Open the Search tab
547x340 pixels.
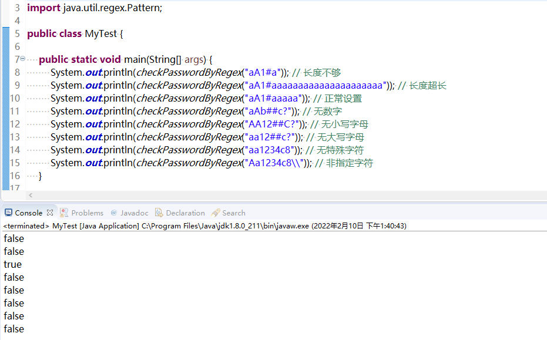coord(234,213)
